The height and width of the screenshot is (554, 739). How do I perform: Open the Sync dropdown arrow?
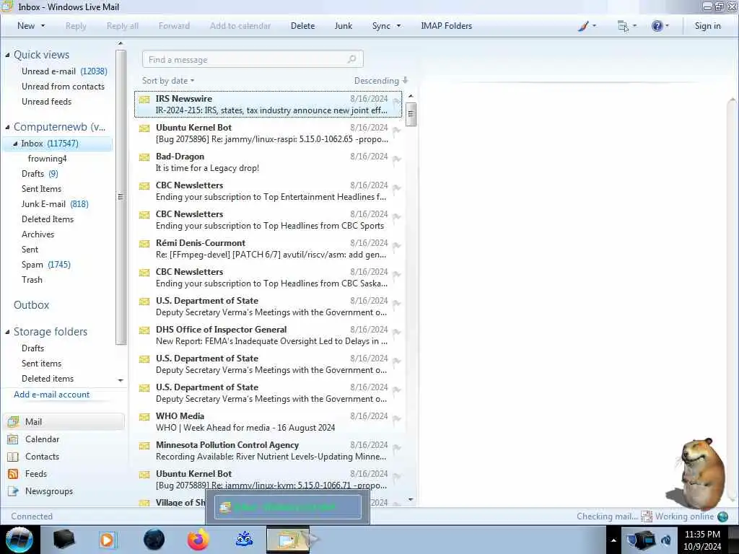[398, 26]
